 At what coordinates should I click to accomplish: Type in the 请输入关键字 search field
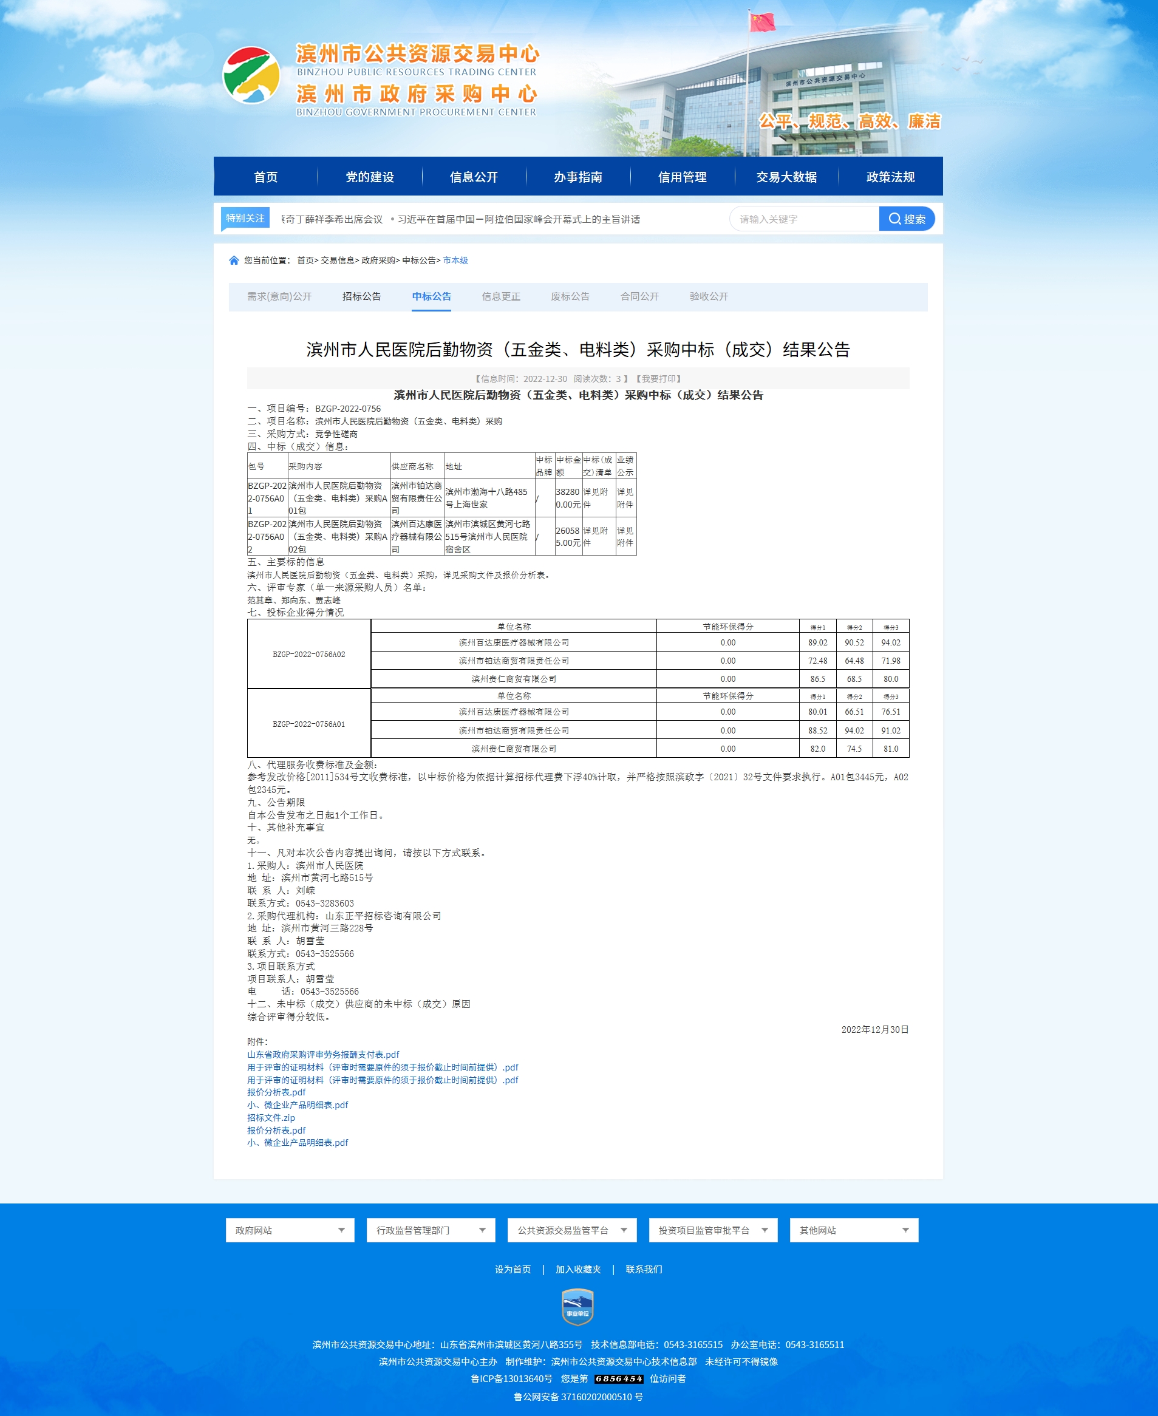pos(804,219)
